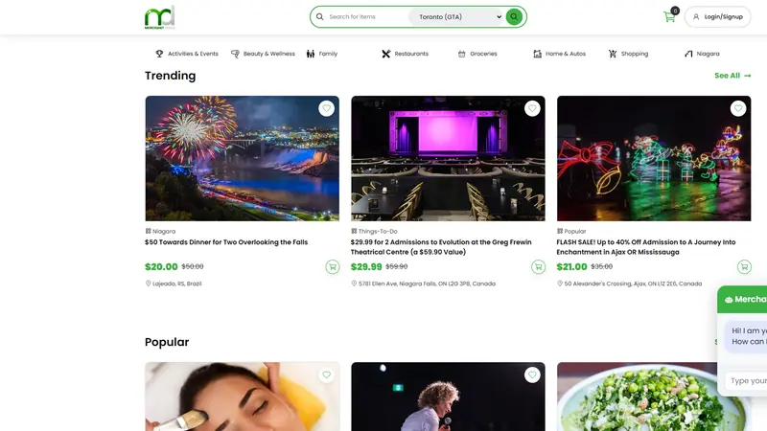
Task: Open the green salad bowl deal image
Action: pyautogui.click(x=637, y=397)
